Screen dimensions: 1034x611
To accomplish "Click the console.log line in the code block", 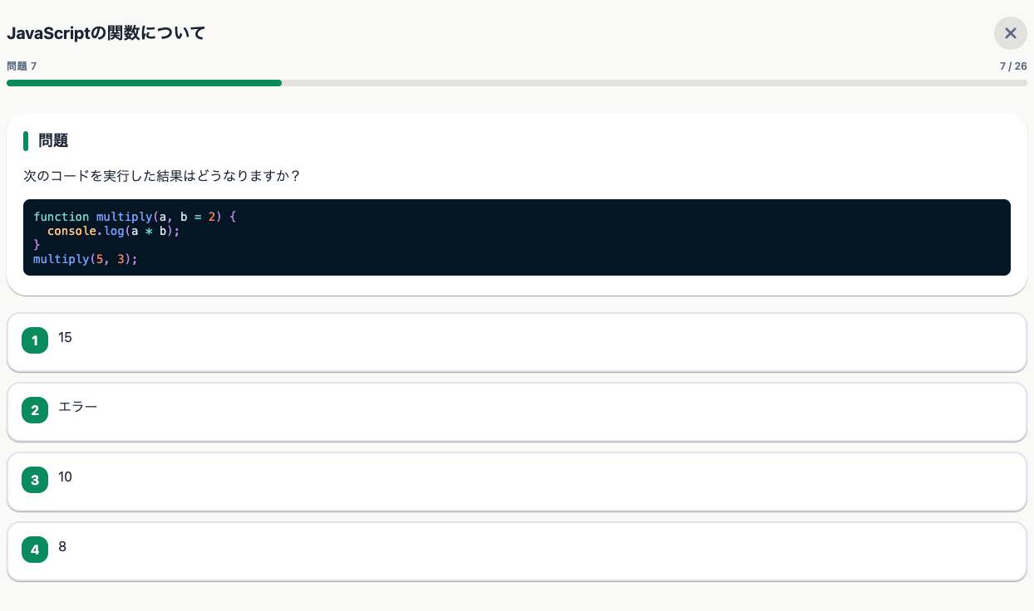I will (113, 231).
